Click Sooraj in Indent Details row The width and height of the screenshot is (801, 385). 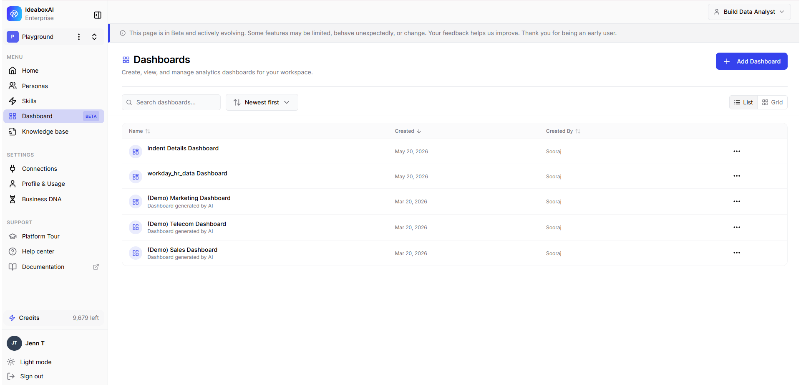click(x=554, y=152)
